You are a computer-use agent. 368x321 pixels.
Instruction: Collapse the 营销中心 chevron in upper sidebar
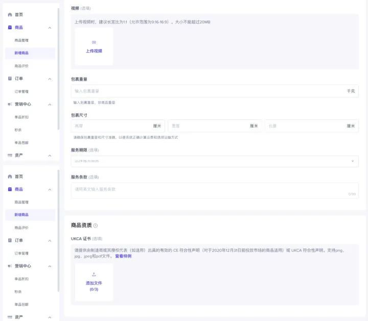(x=50, y=104)
